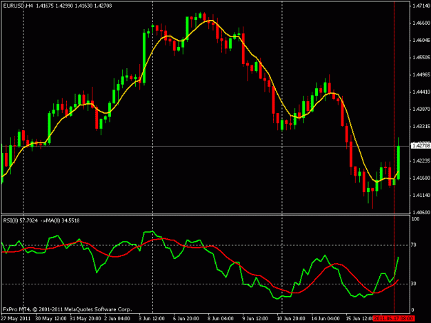
Task: Click the 8 Jun 04:00 time label
Action: 221,319
